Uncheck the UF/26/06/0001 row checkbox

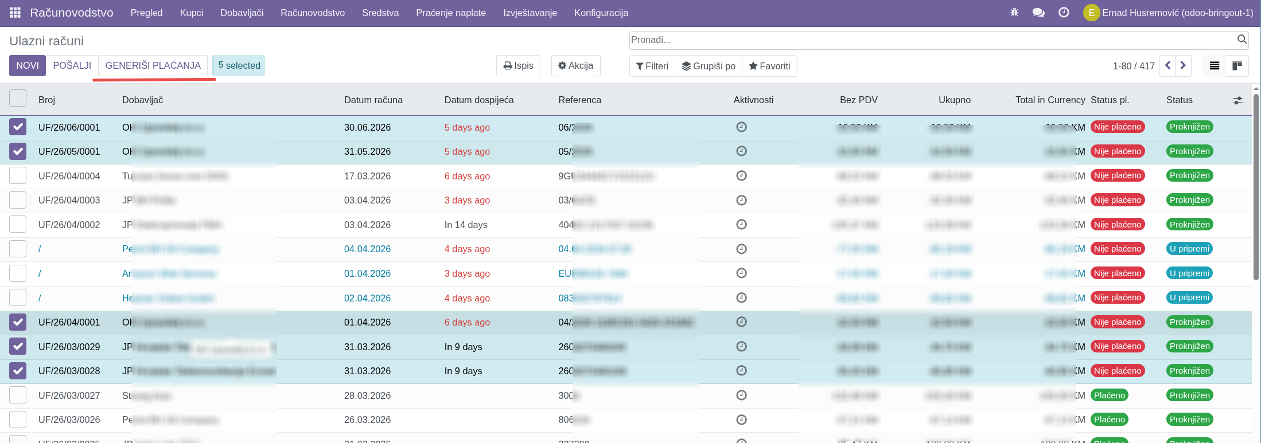pos(18,127)
